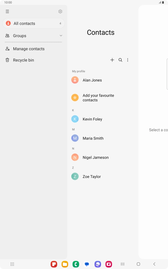
Task: Search contacts with magnifier icon
Action: pyautogui.click(x=120, y=60)
